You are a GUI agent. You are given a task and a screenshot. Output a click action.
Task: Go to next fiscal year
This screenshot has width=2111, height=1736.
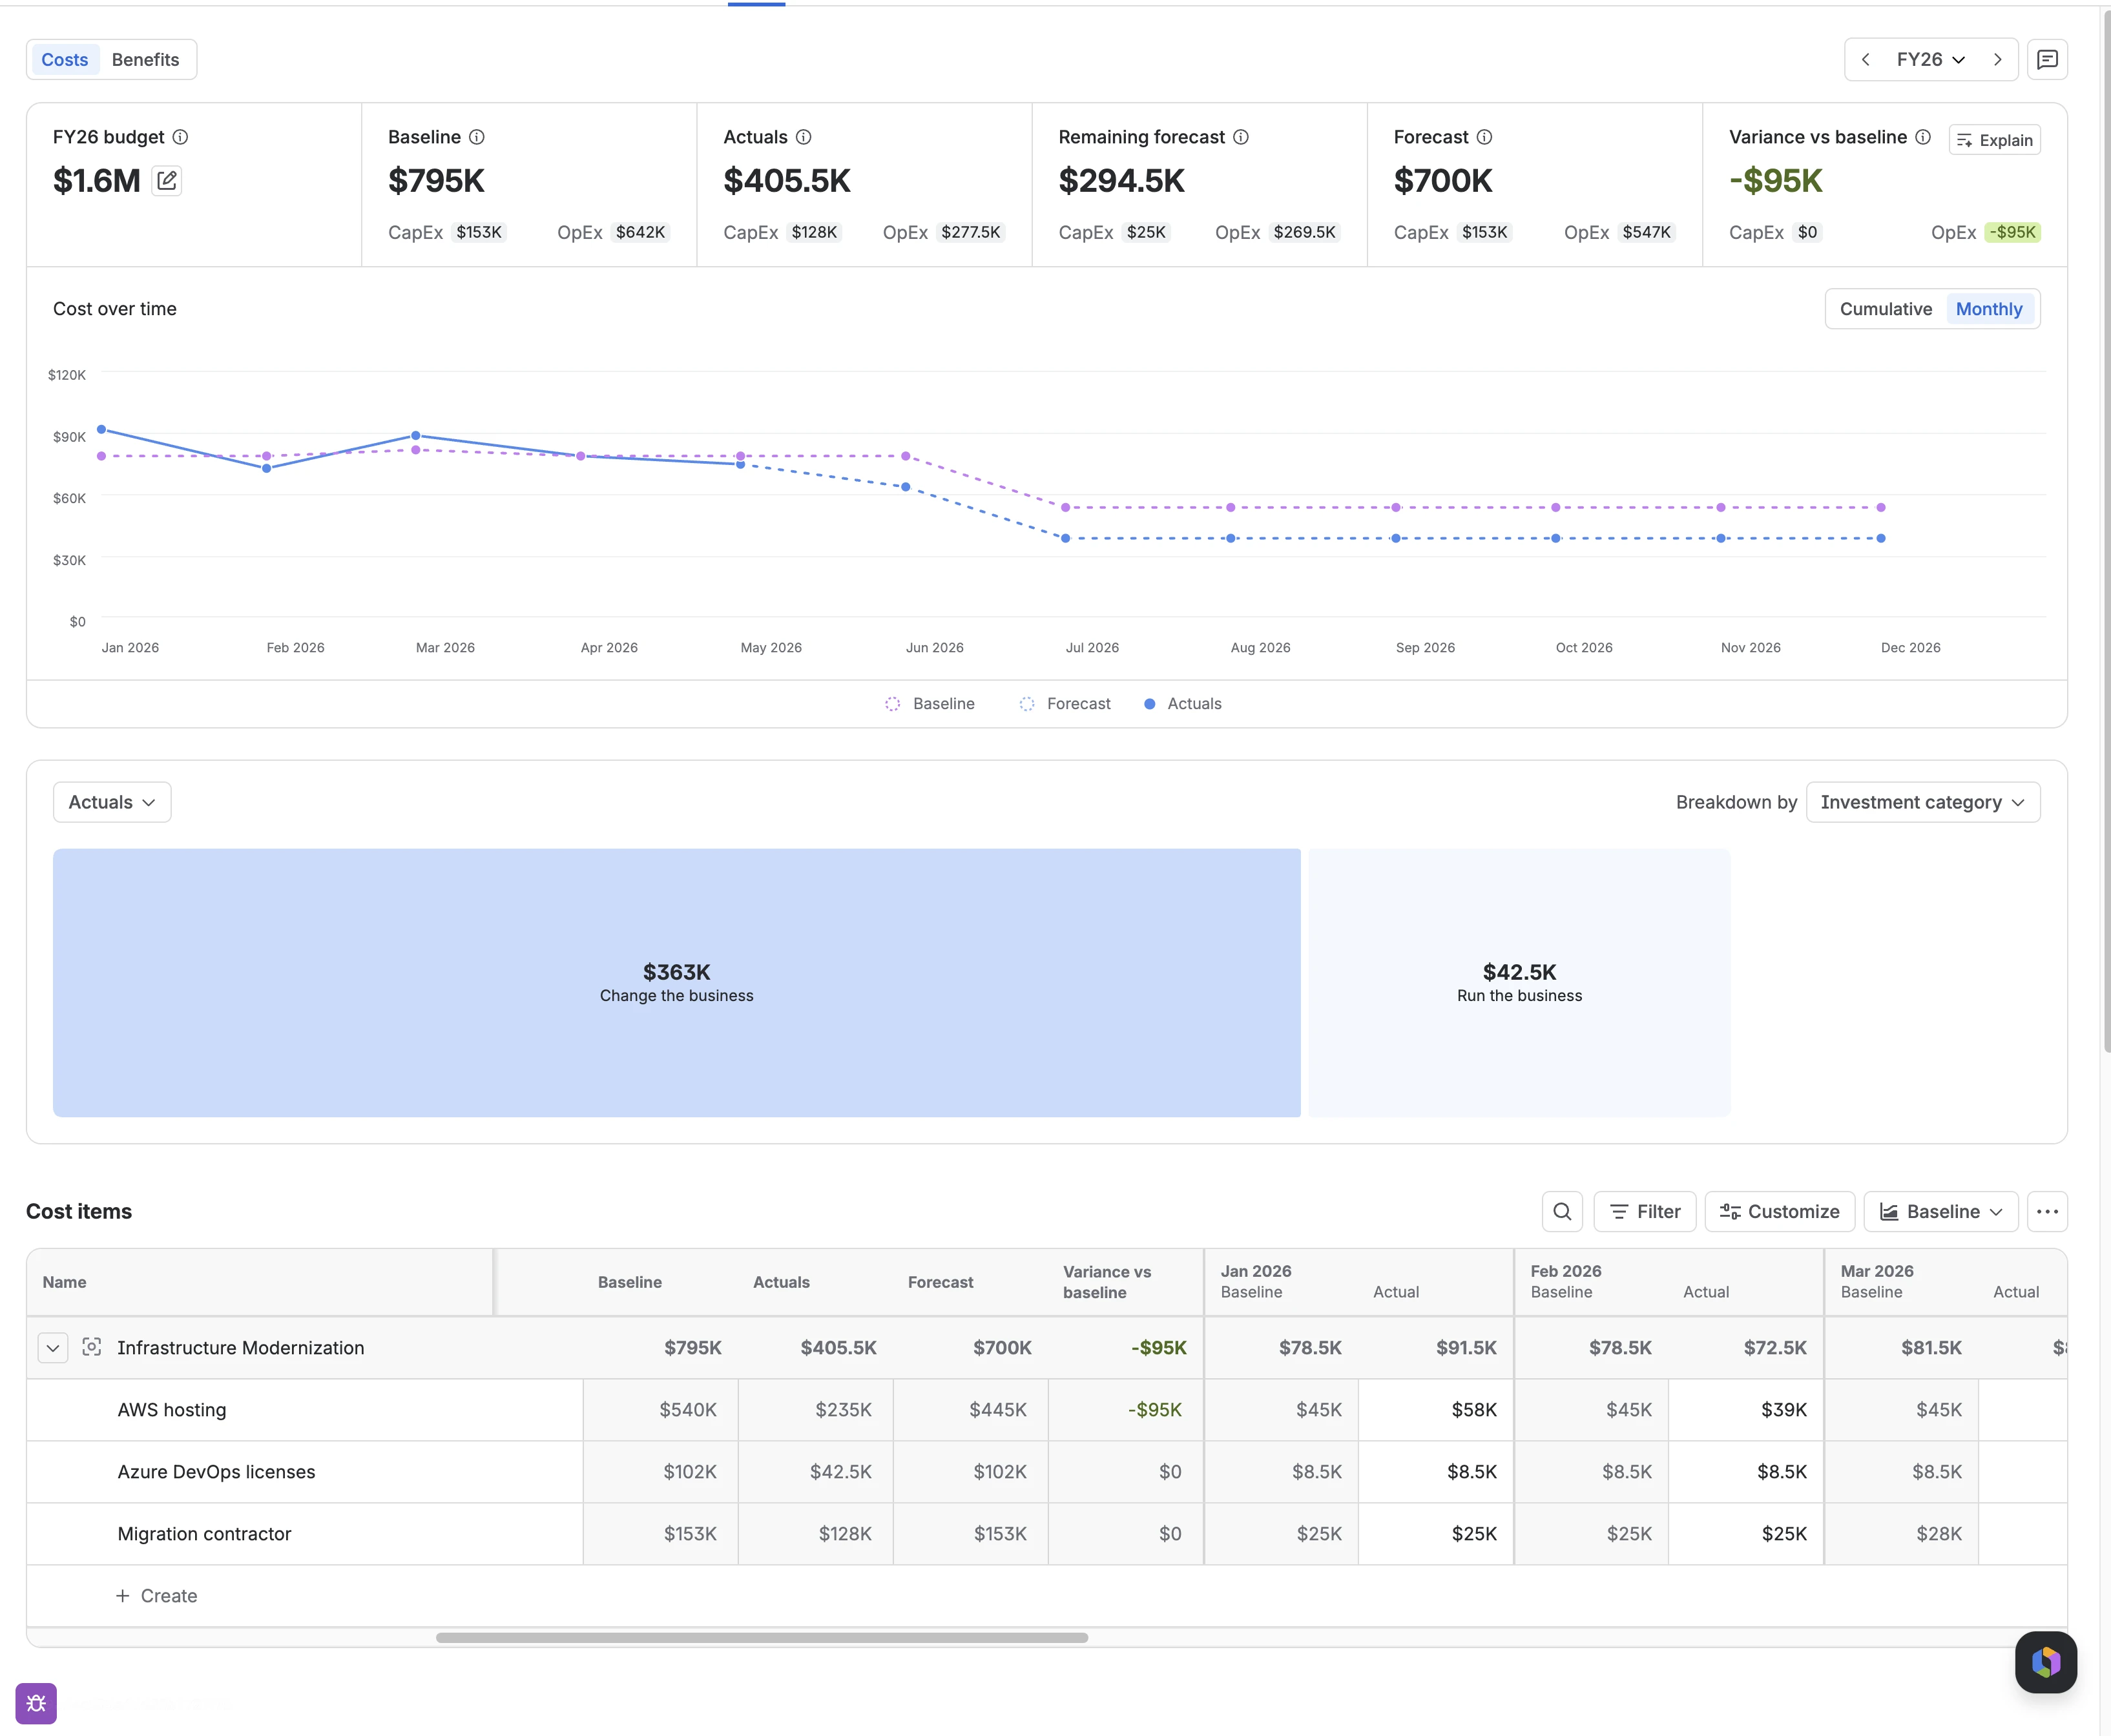pyautogui.click(x=1997, y=59)
